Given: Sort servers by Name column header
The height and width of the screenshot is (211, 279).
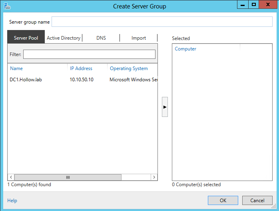Looking at the screenshot, I should point(16,68).
